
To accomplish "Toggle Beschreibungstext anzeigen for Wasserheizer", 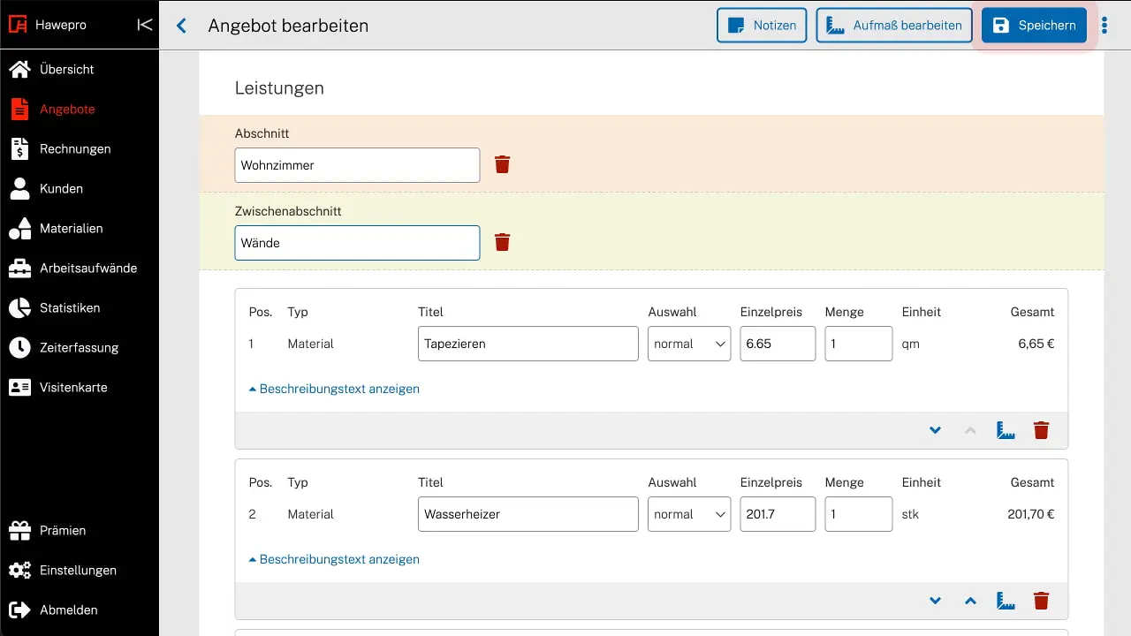I will click(x=334, y=559).
